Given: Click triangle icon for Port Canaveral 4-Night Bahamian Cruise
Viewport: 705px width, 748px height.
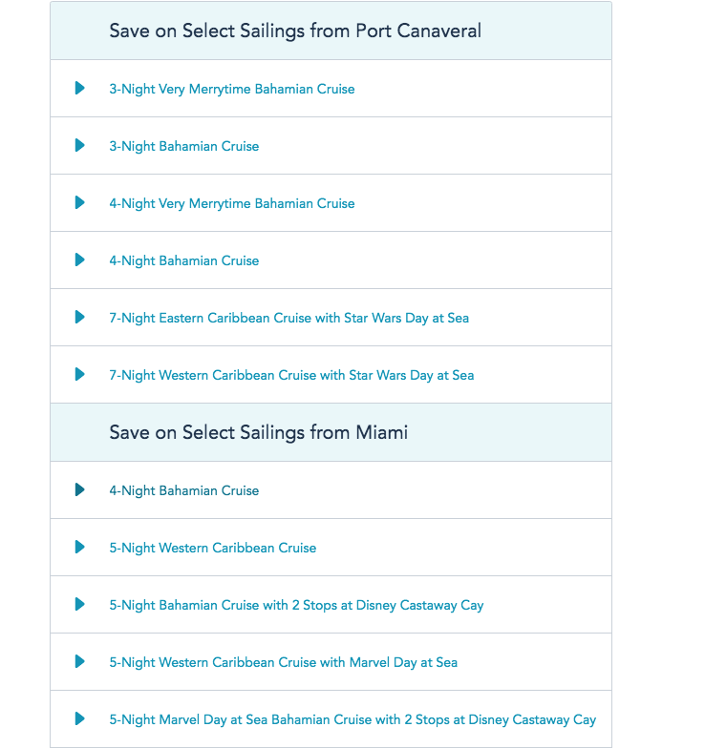Looking at the screenshot, I should [x=80, y=260].
